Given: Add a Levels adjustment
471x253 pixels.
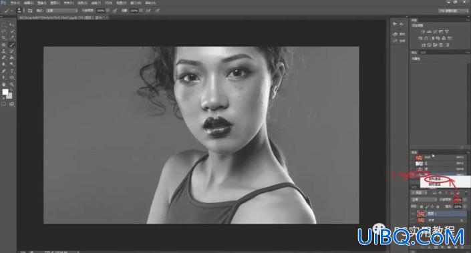Looking at the screenshot, I should point(430,31).
